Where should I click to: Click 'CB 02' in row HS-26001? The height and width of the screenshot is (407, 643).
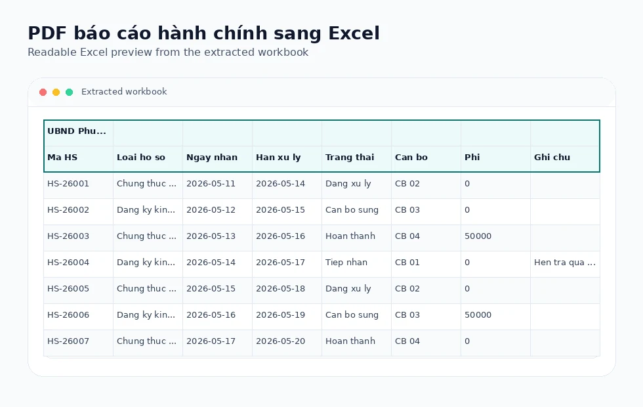click(x=426, y=185)
